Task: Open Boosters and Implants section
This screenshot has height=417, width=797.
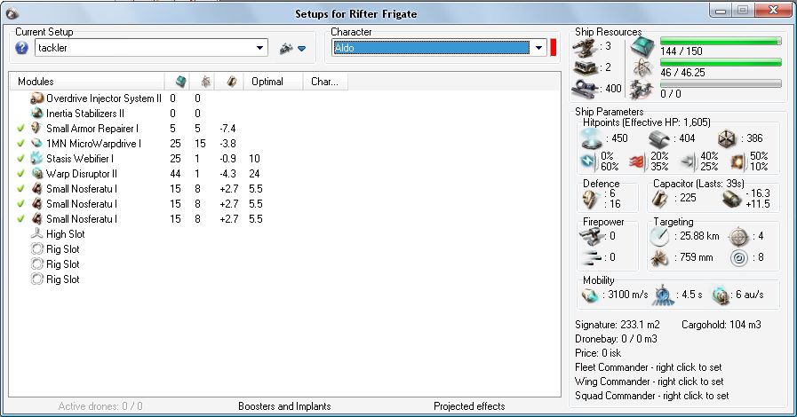Action: click(x=284, y=405)
